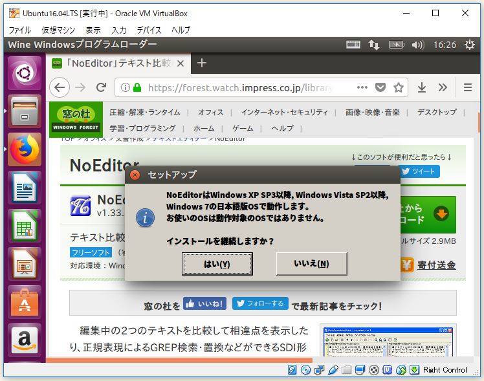Open Amazon launcher icon

point(25,340)
